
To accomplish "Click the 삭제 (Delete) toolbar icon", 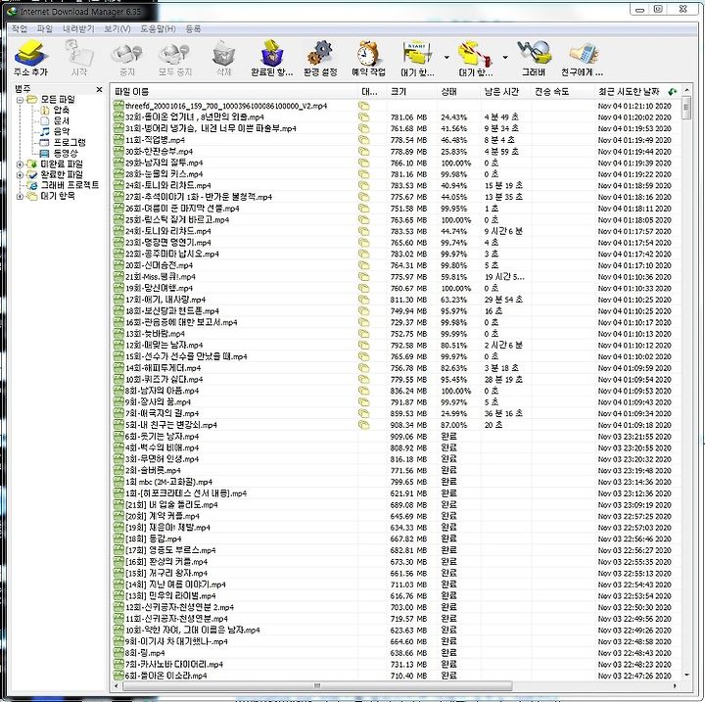I will tap(223, 54).
